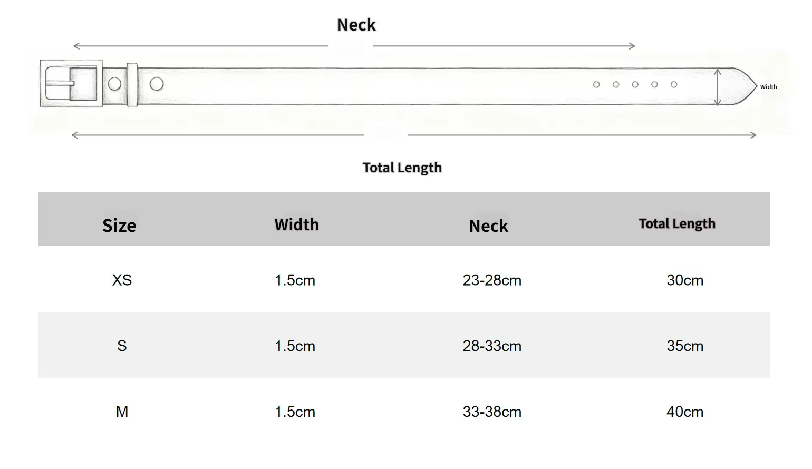The width and height of the screenshot is (812, 469).
Task: Click the 40cm total length value
Action: point(685,412)
